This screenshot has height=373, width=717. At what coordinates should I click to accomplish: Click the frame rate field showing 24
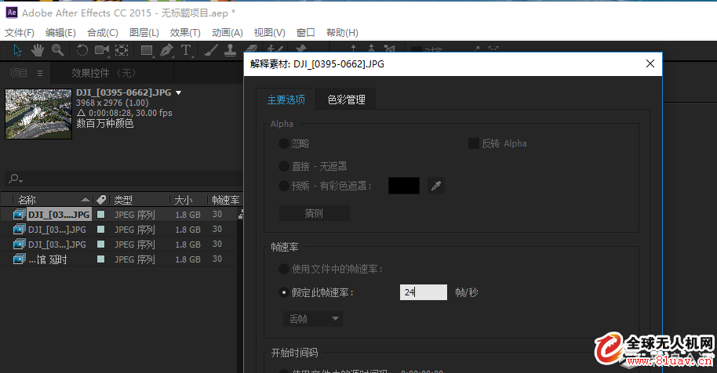coord(424,292)
